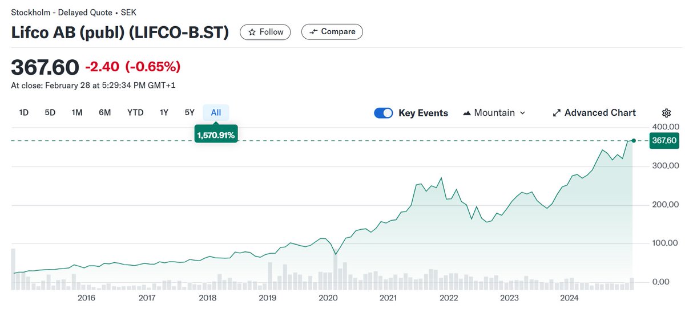Select the YTD range tab
685x313 pixels.
coord(135,113)
